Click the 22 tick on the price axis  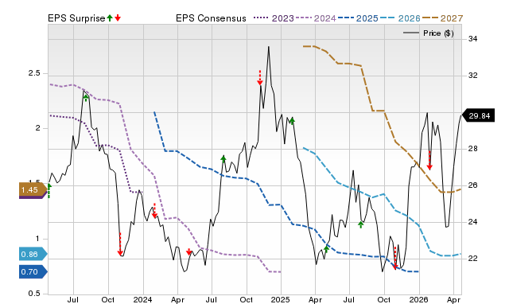point(473,259)
